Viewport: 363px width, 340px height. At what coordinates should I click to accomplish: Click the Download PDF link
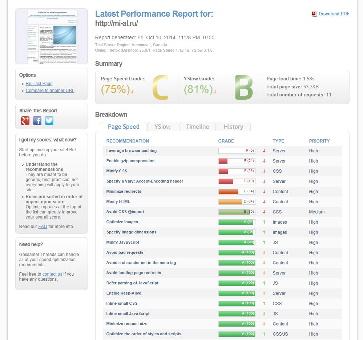point(334,14)
